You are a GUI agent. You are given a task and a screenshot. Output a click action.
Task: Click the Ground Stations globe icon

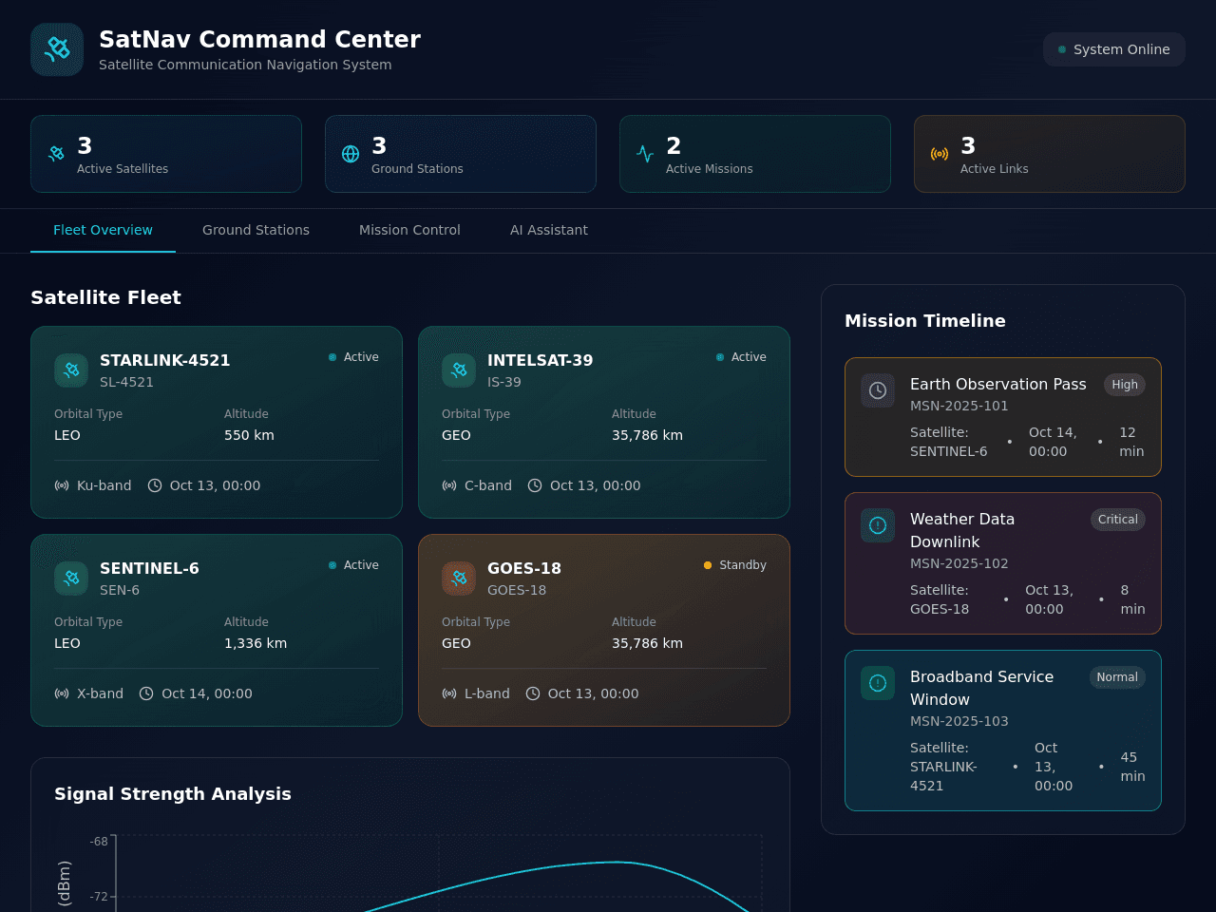click(351, 154)
